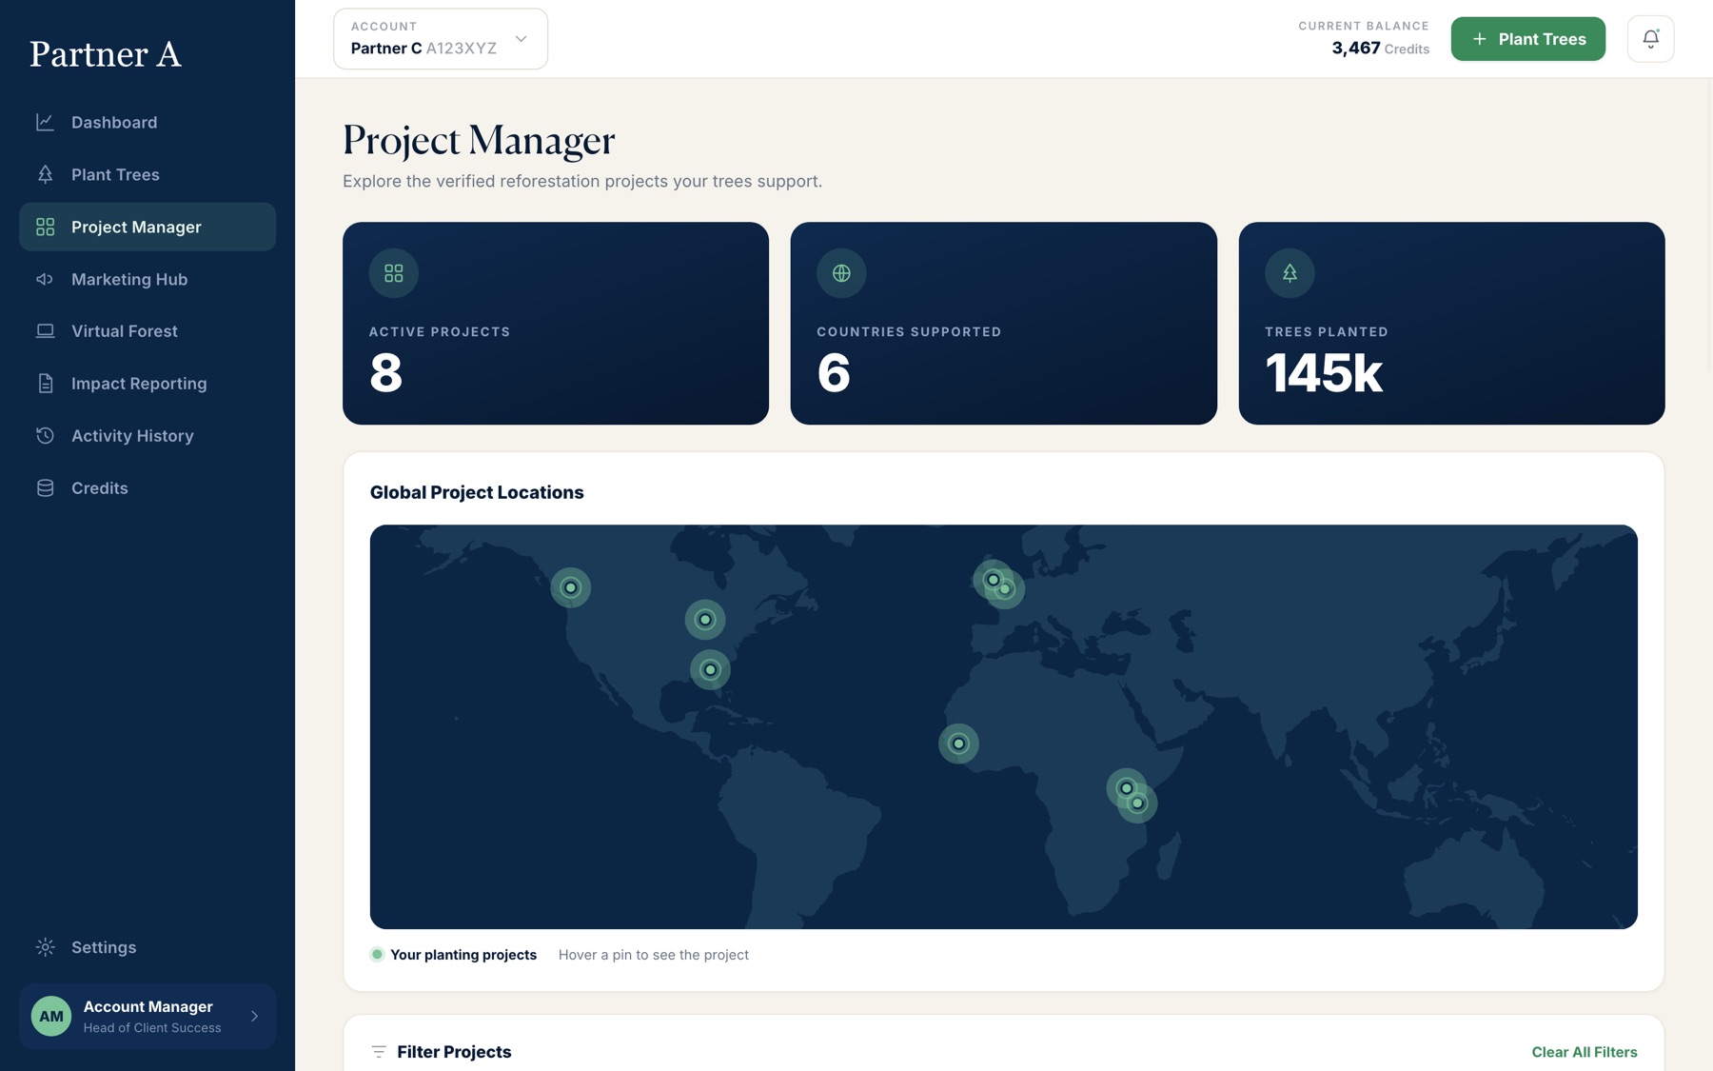Click the Activity History clock icon
The height and width of the screenshot is (1071, 1713).
pos(45,435)
